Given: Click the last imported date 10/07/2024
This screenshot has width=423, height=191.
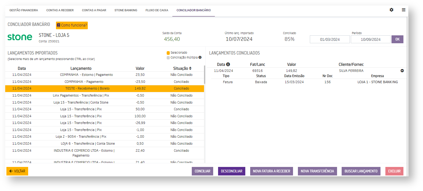Looking at the screenshot, I should [x=239, y=39].
